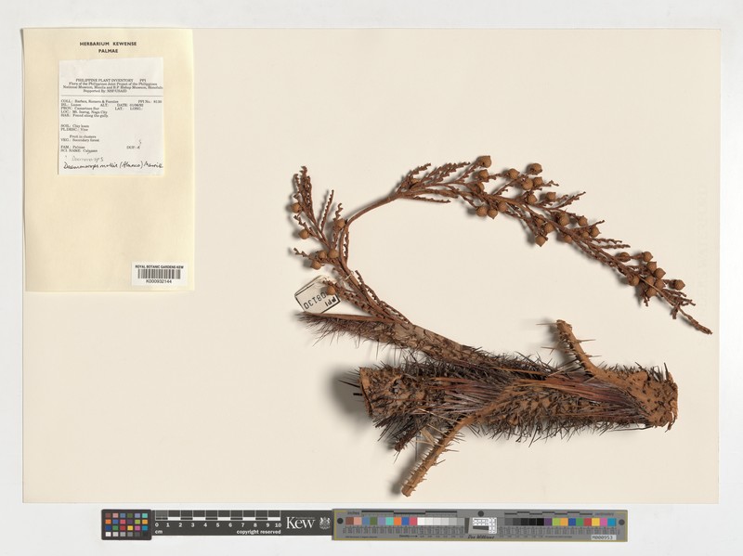Select the serial number sticker on the grey target
Image resolution: width=743 pixels, height=556 pixels.
603,537
